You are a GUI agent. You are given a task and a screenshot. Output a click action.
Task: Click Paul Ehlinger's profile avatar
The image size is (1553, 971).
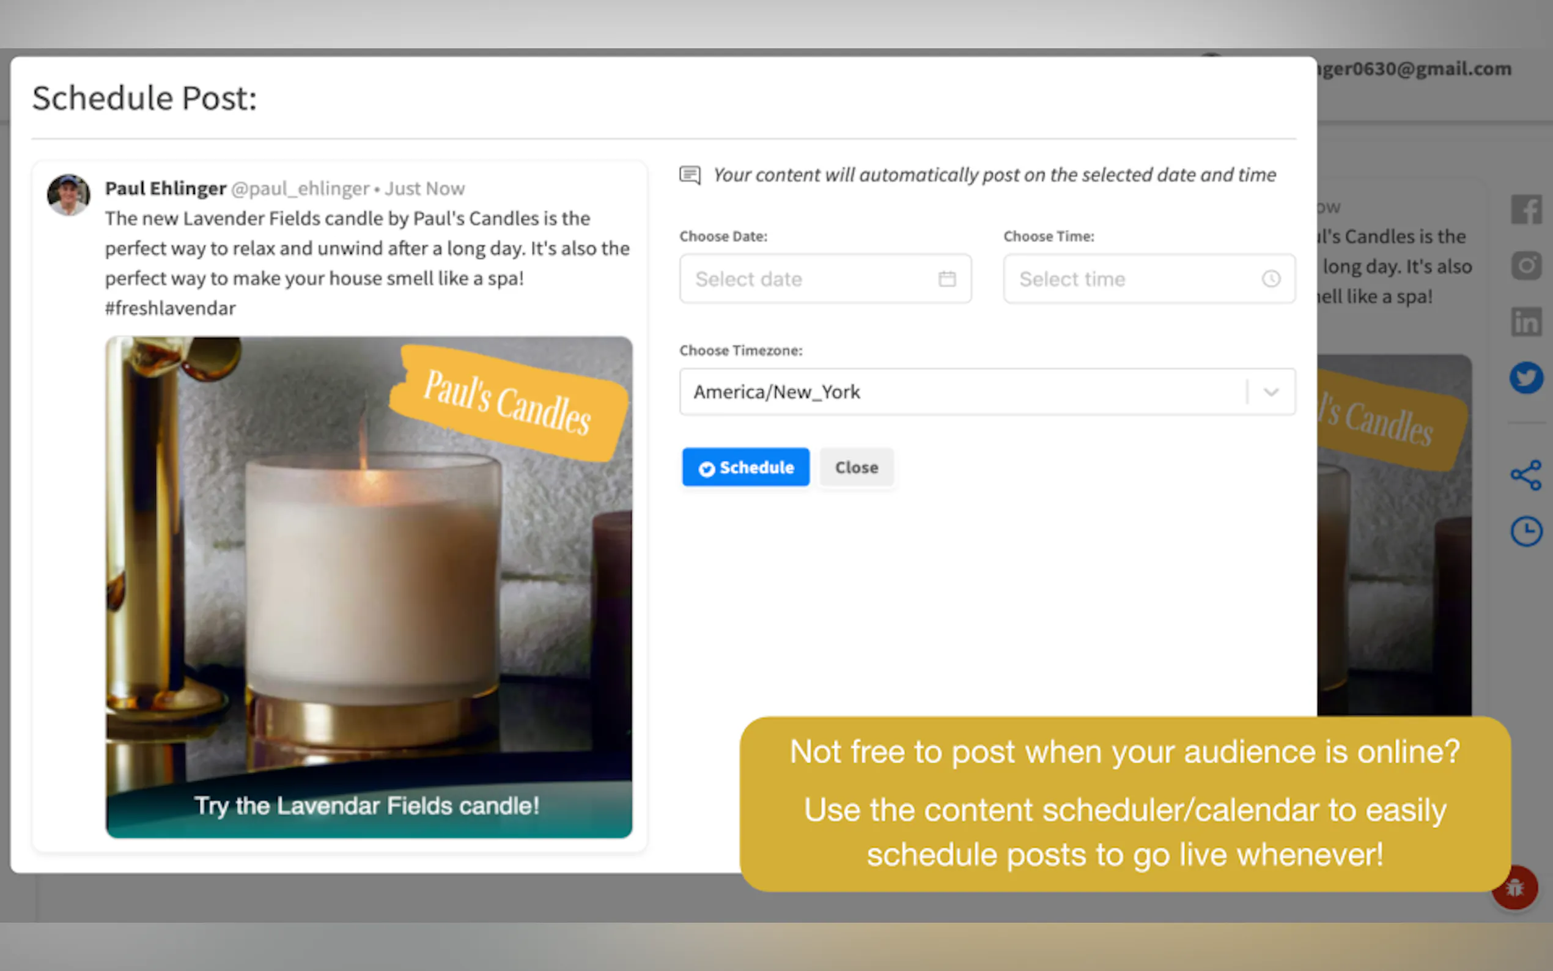[x=68, y=194]
